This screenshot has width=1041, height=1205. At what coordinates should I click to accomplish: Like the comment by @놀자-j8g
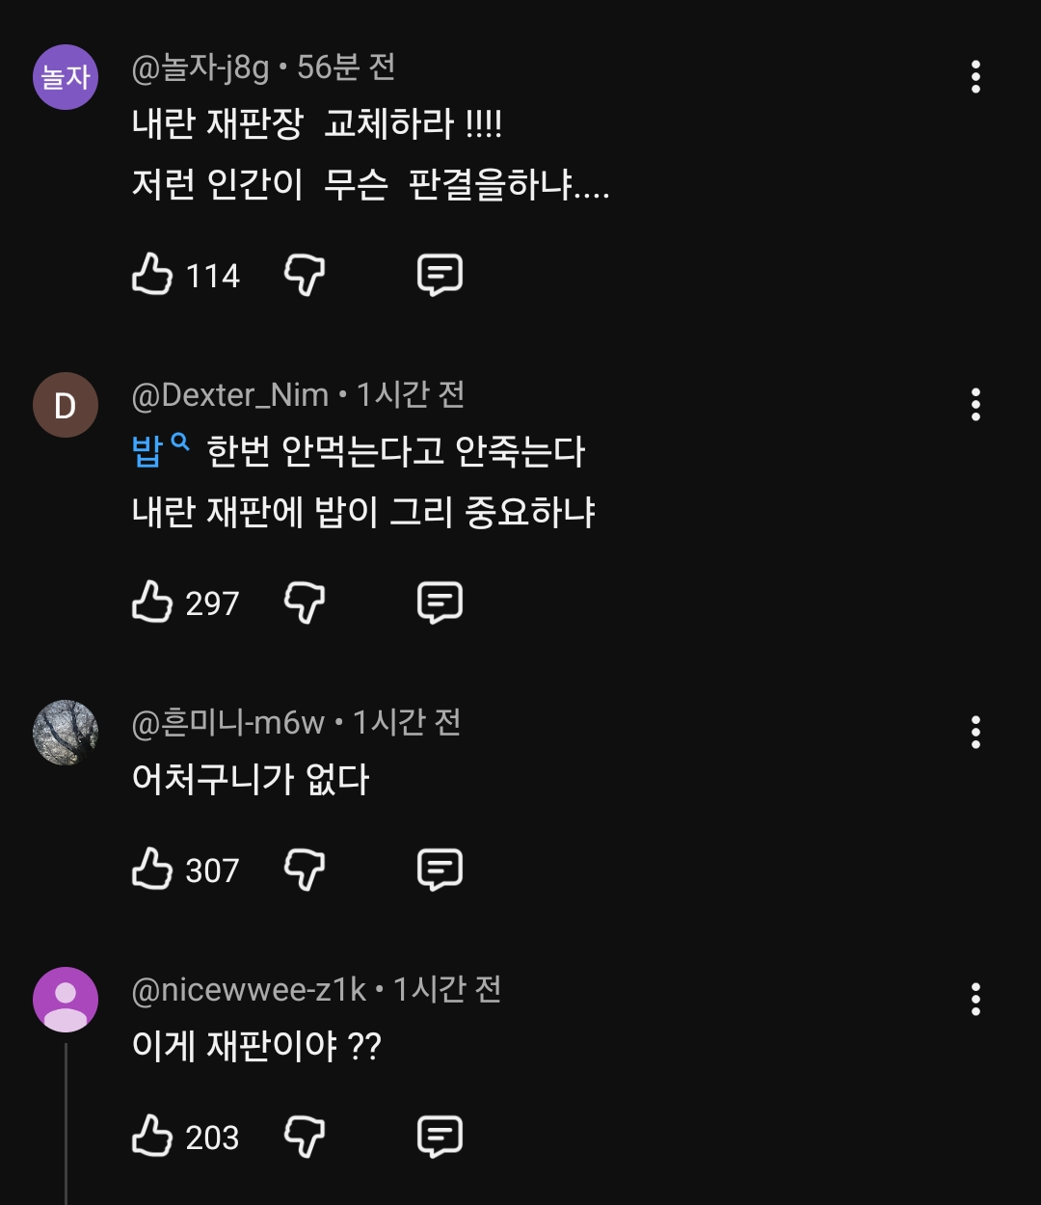pos(152,275)
